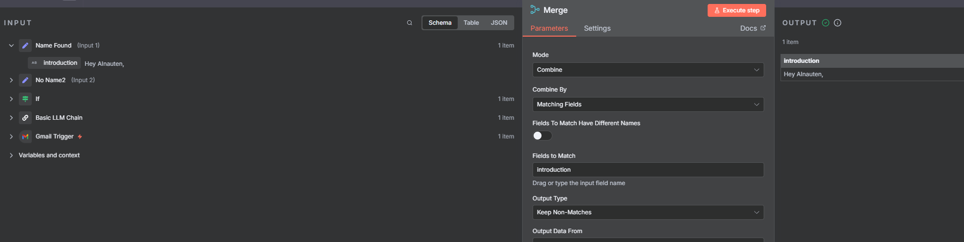Viewport: 964px width, 242px height.
Task: Click the Merge node icon in header
Action: click(535, 10)
